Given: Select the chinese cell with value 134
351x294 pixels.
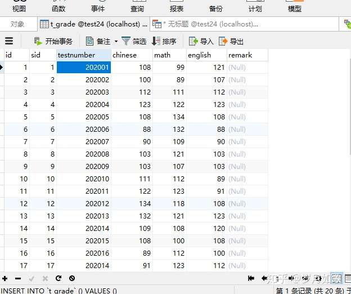Looking at the screenshot, I should pos(132,204).
